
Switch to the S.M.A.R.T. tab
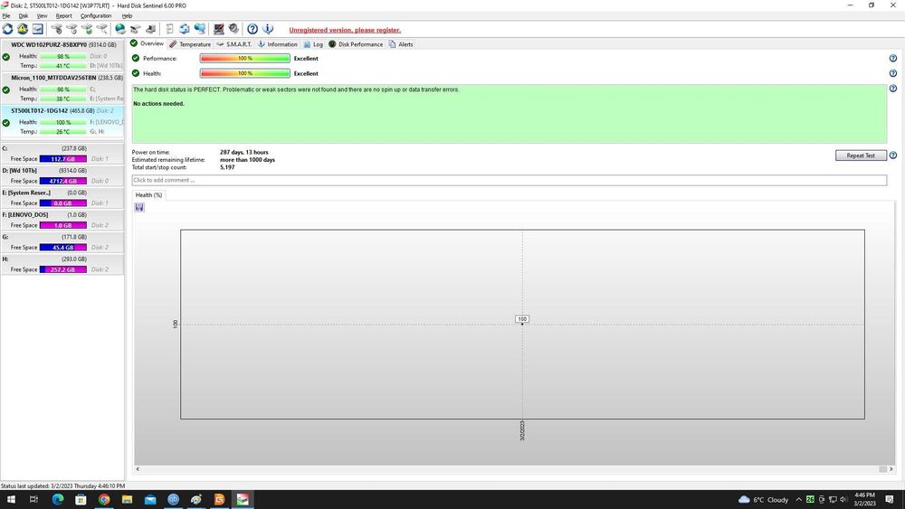[x=233, y=44]
